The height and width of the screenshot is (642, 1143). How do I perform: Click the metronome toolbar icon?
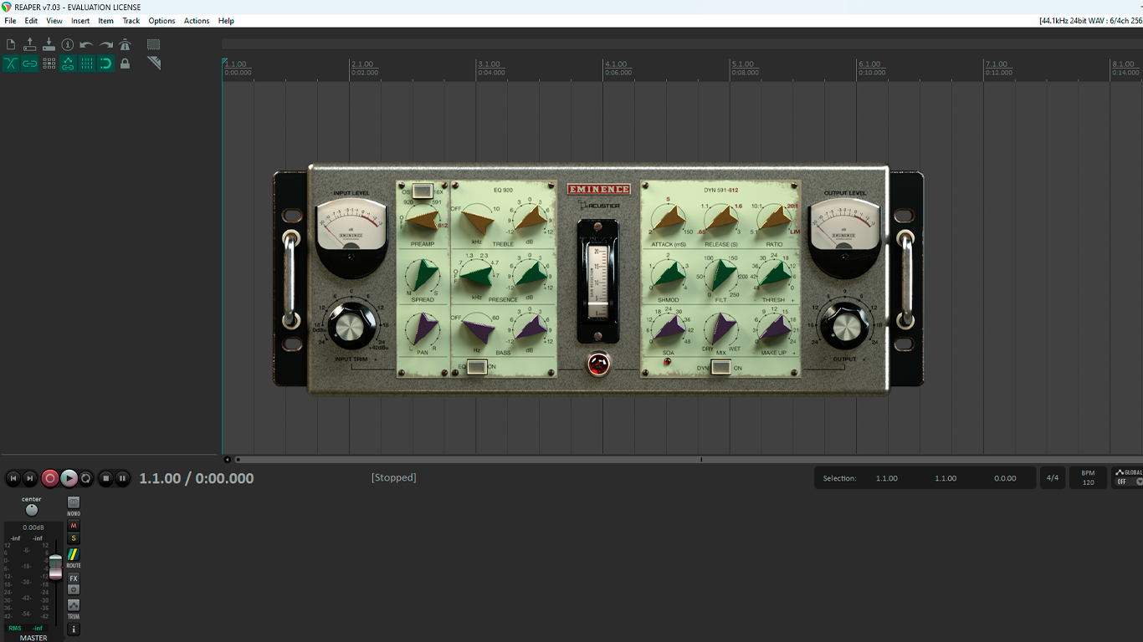(126, 44)
